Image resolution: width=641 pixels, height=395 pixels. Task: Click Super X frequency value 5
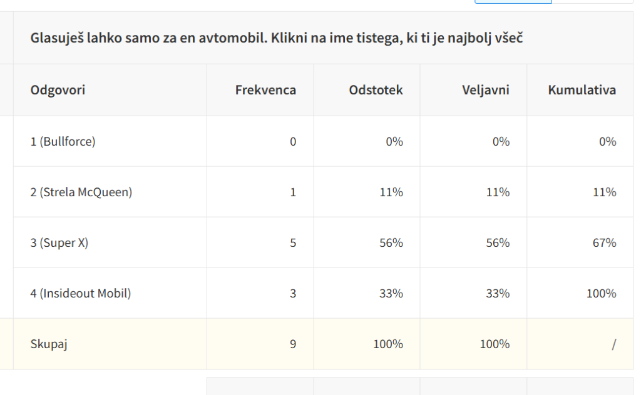293,242
